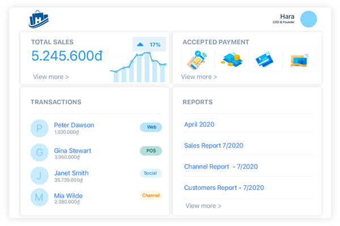Image resolution: width=340 pixels, height=226 pixels.
Task: Click the POS channel tag
Action: (151, 151)
